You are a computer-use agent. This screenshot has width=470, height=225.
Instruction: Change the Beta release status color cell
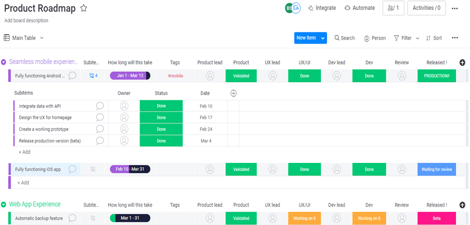tap(436, 218)
